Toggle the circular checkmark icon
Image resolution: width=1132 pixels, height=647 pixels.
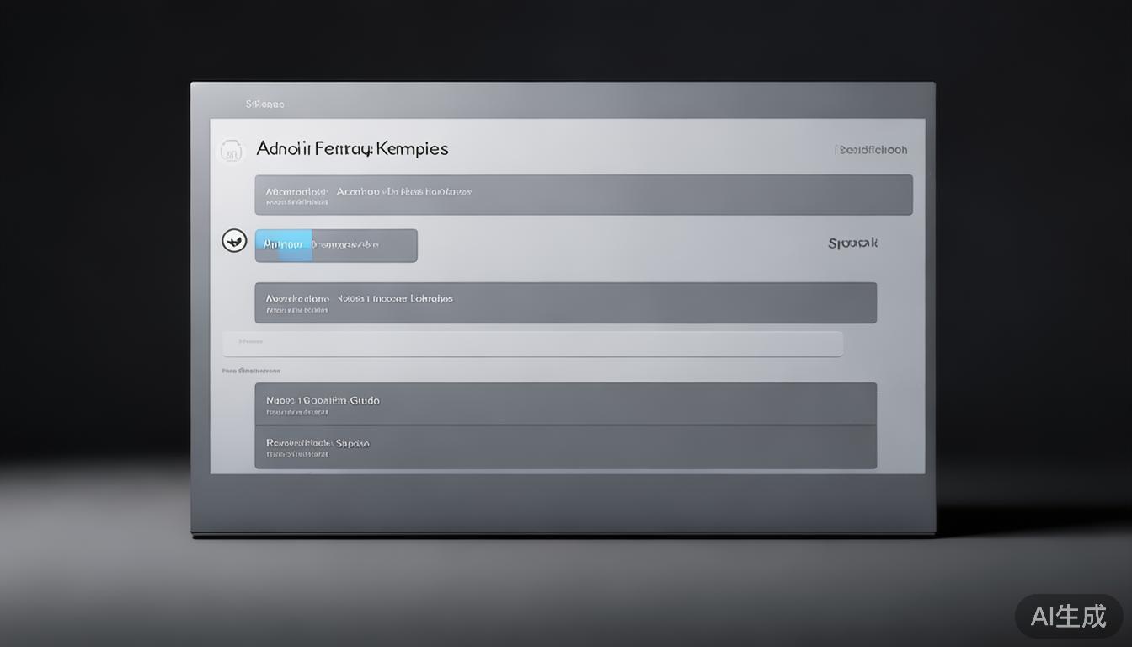click(234, 241)
